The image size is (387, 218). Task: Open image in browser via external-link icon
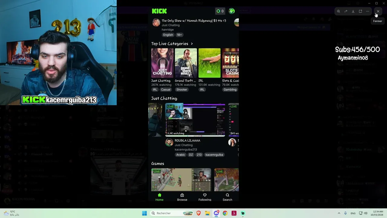pyautogui.click(x=360, y=11)
